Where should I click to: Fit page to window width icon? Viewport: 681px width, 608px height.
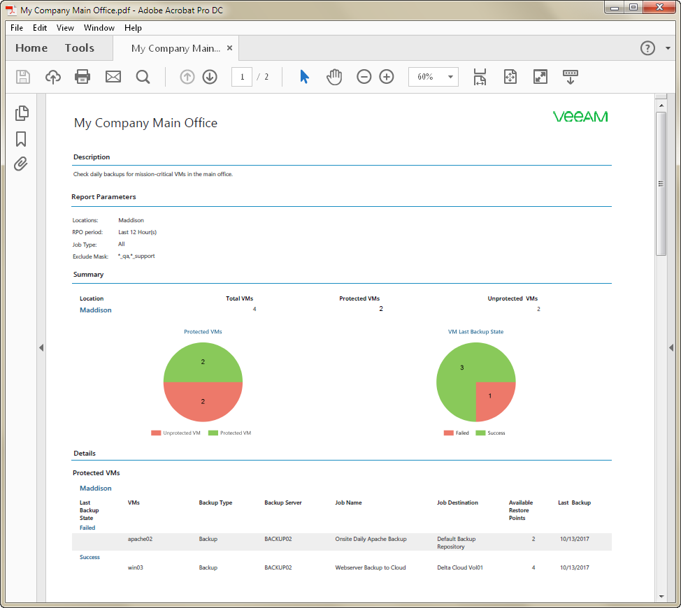click(480, 77)
